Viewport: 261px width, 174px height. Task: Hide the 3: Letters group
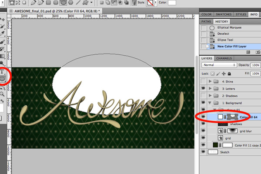203,88
